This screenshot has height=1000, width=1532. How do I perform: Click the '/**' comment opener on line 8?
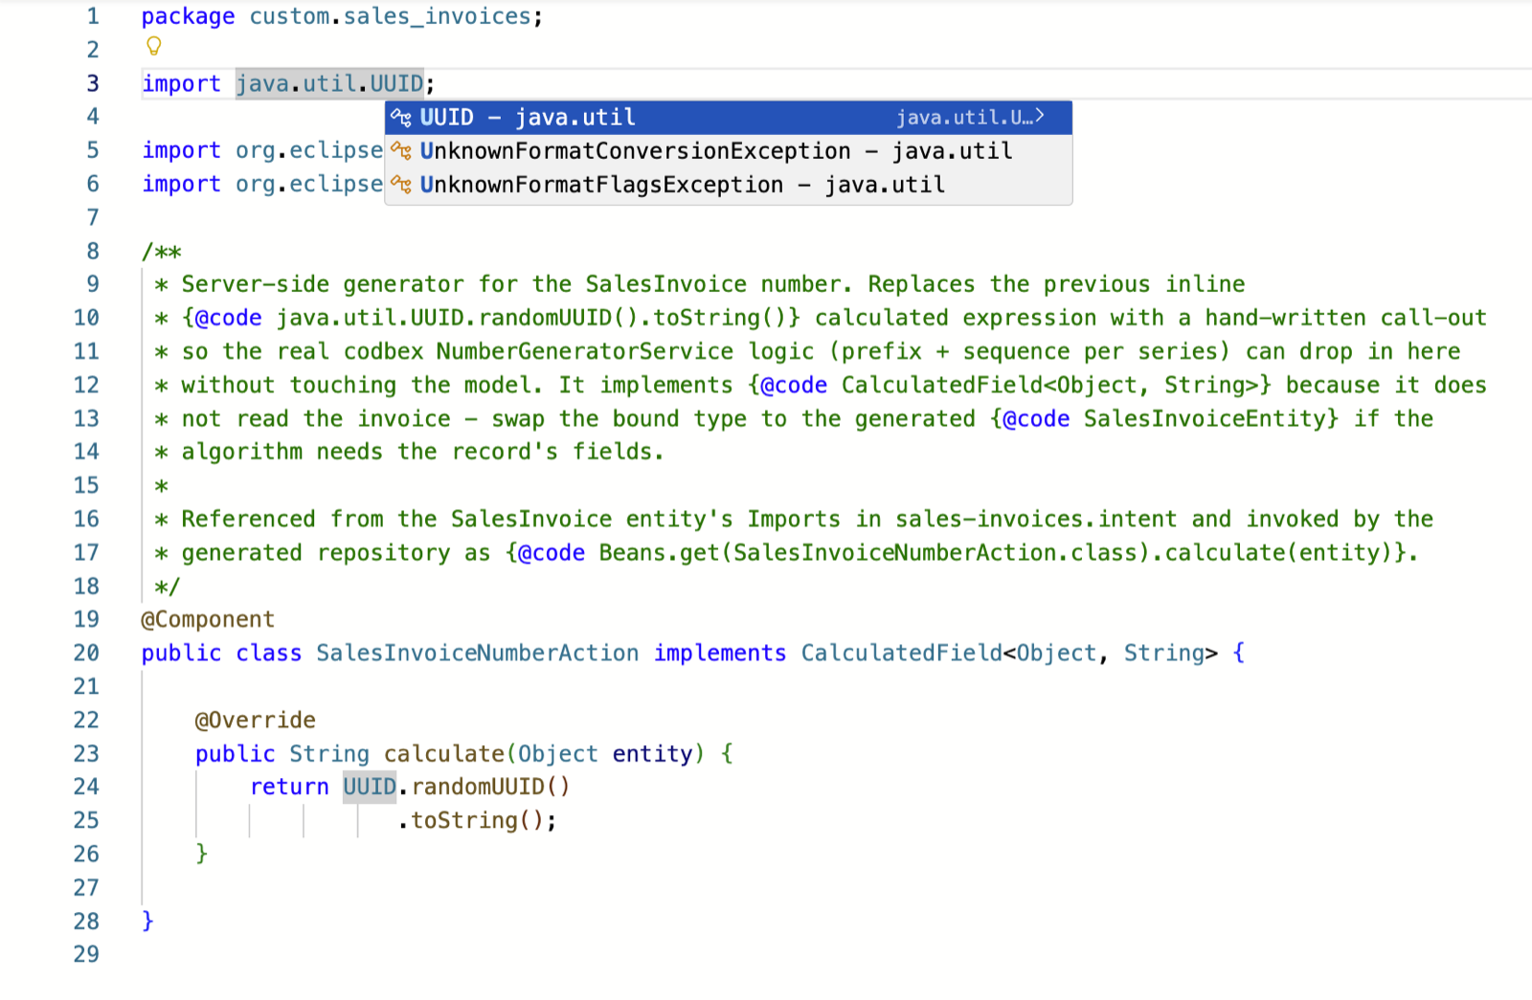[162, 252]
